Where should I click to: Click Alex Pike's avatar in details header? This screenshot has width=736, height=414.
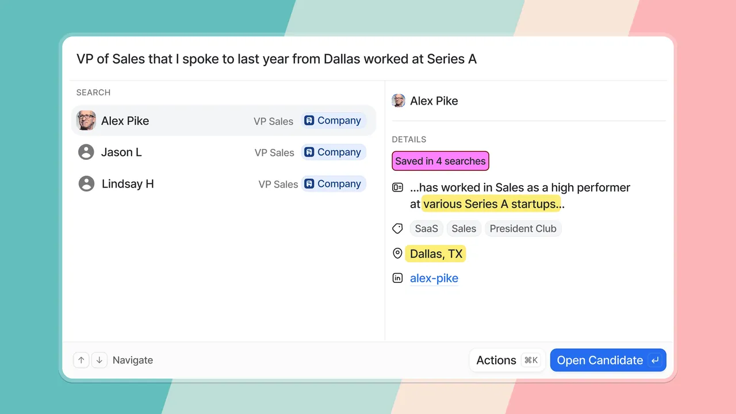[398, 101]
